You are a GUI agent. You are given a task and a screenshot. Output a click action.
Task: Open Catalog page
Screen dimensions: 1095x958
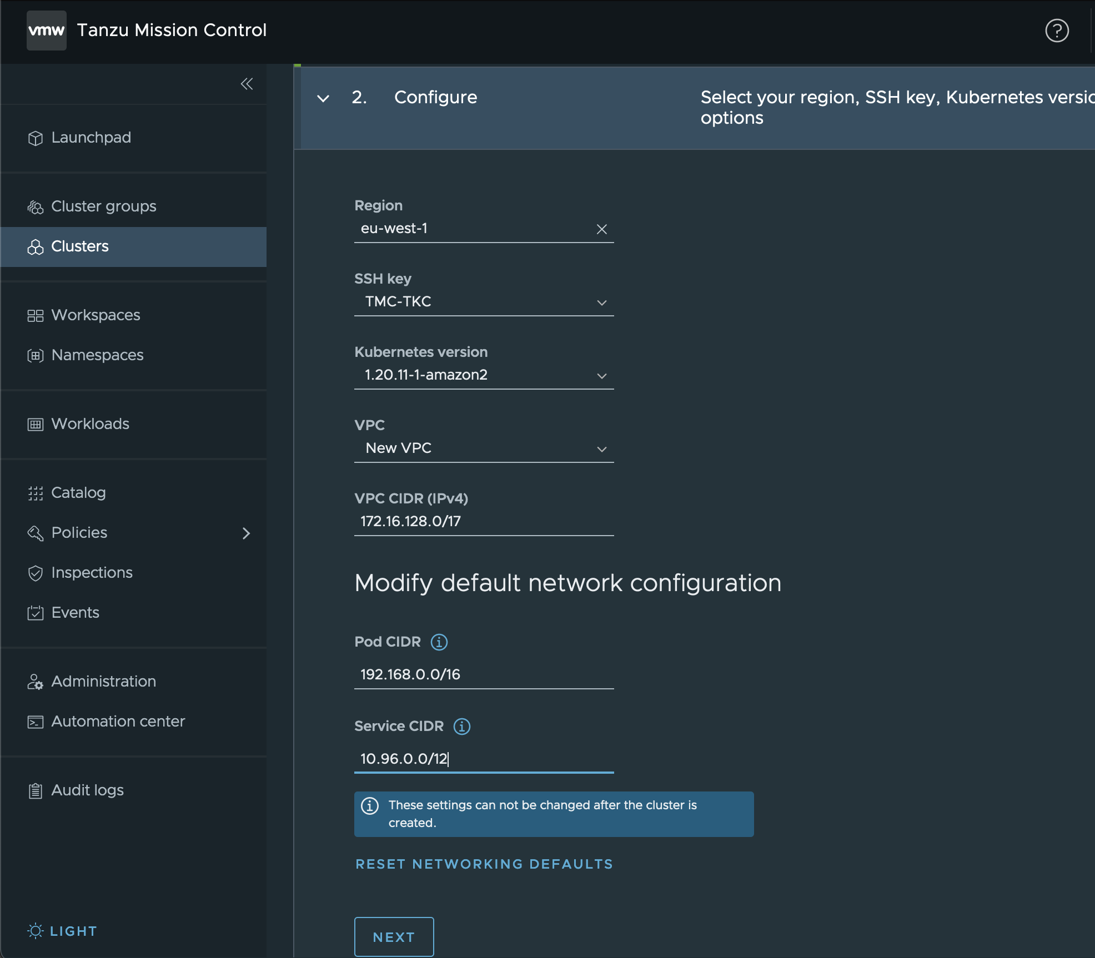pos(79,493)
